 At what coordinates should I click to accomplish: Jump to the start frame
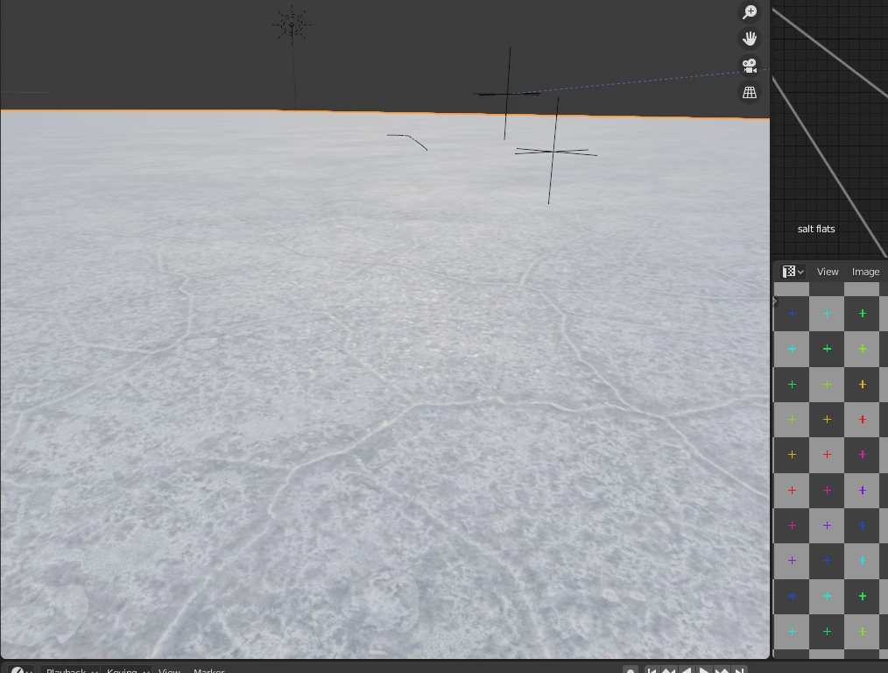click(x=652, y=670)
